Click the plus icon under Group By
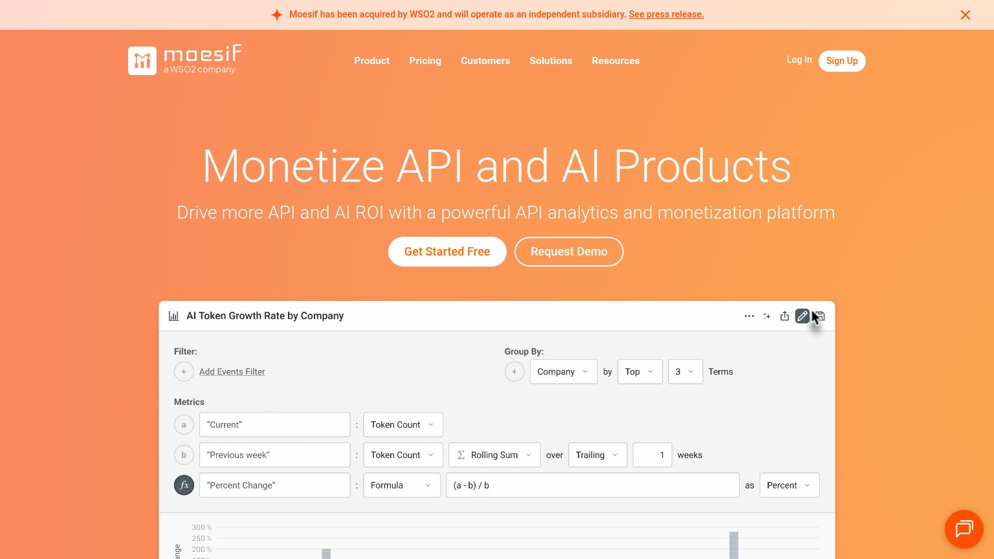Viewport: 994px width, 559px height. (514, 371)
